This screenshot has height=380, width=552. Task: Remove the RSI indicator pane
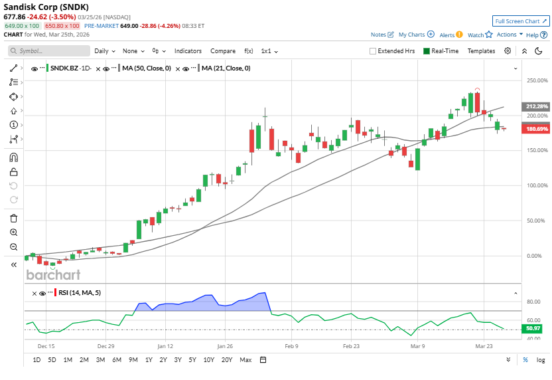coord(34,293)
